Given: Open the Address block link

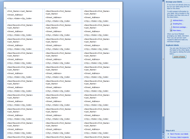Looking at the screenshot, I should [x=178, y=20].
